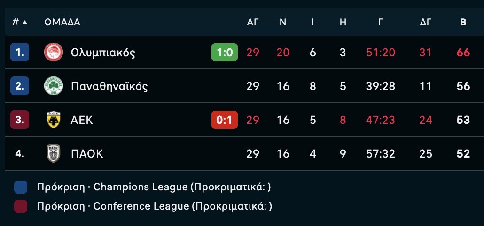Open the Παναθηναϊκός team link
Image resolution: width=484 pixels, height=226 pixels.
pos(109,86)
